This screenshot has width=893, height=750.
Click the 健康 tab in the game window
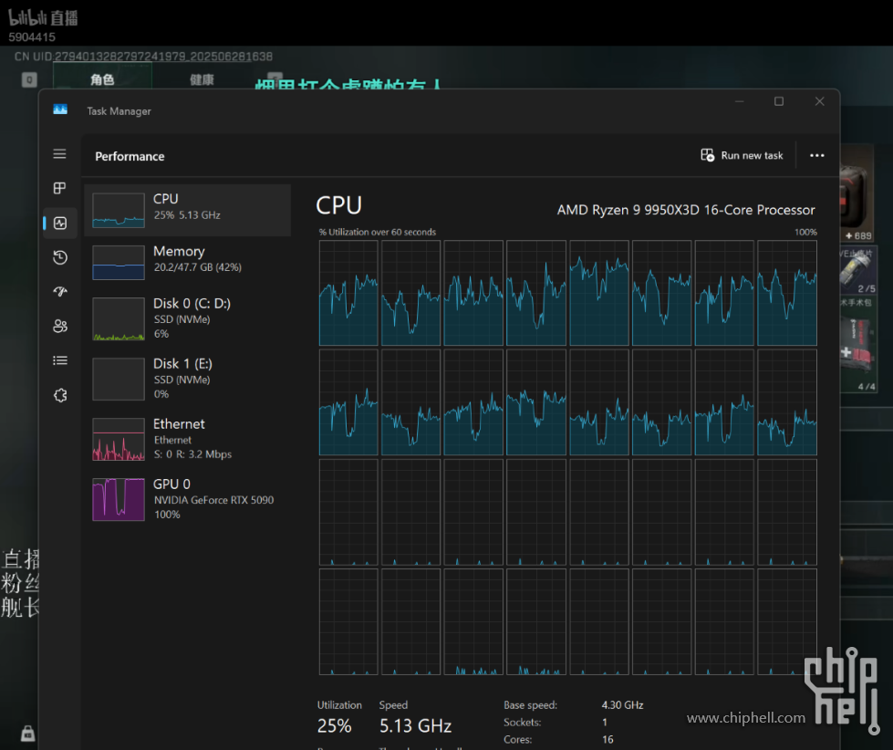click(x=202, y=79)
